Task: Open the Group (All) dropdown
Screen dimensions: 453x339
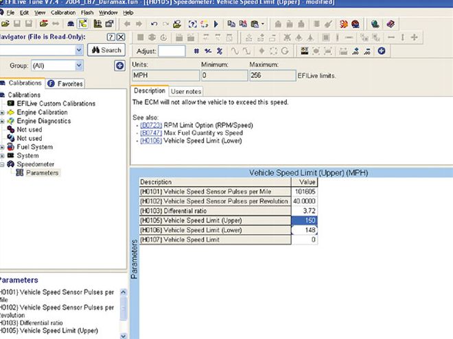Action: (79, 66)
